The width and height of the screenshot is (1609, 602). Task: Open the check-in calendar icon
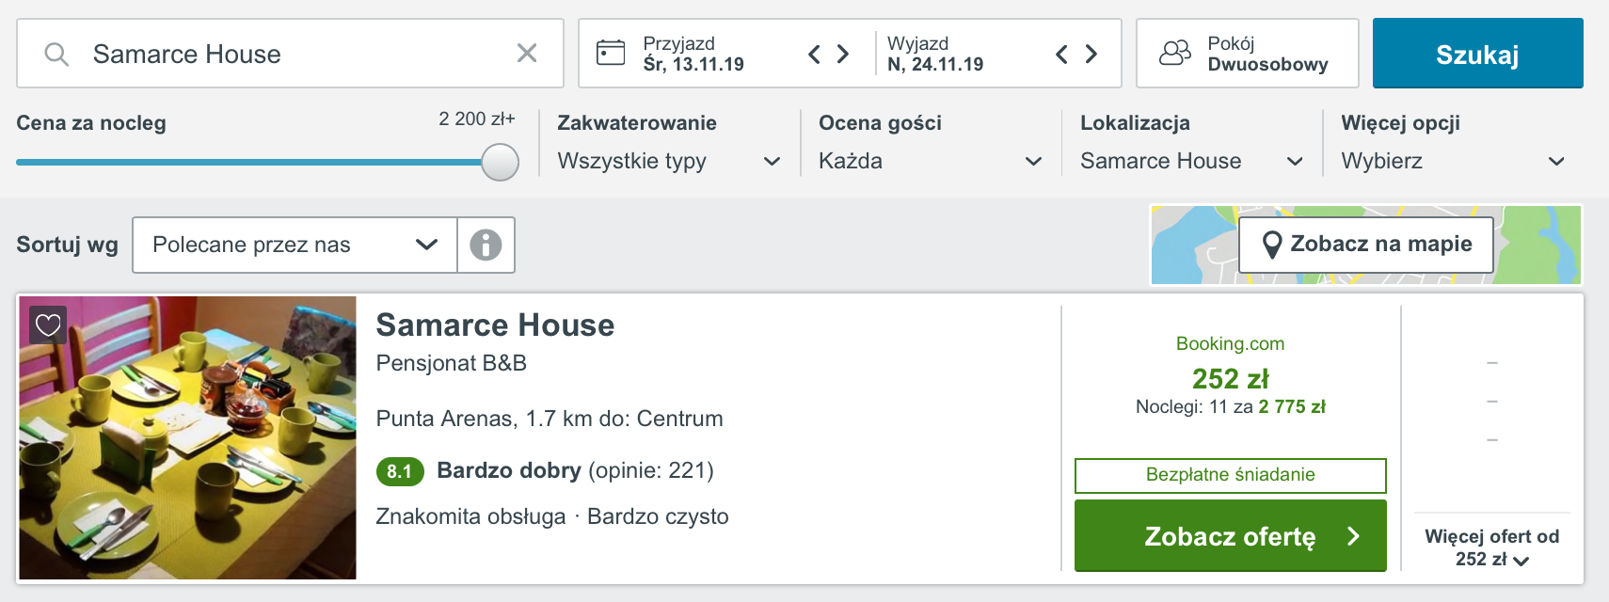611,53
